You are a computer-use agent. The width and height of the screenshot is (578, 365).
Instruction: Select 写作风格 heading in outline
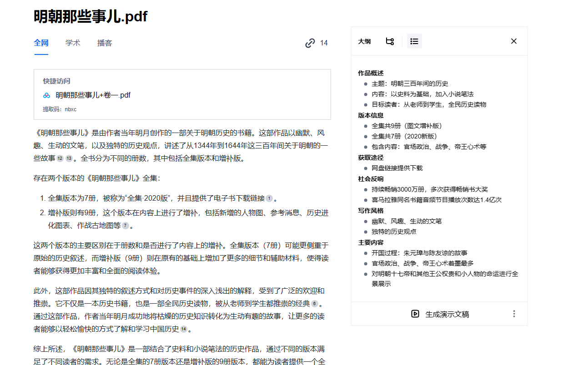371,211
